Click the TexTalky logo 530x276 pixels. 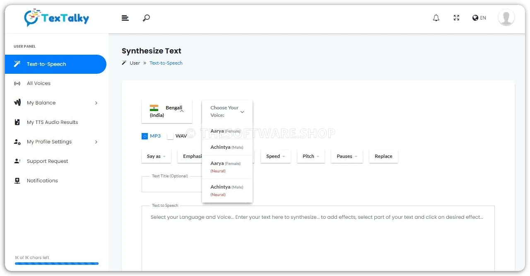point(57,17)
